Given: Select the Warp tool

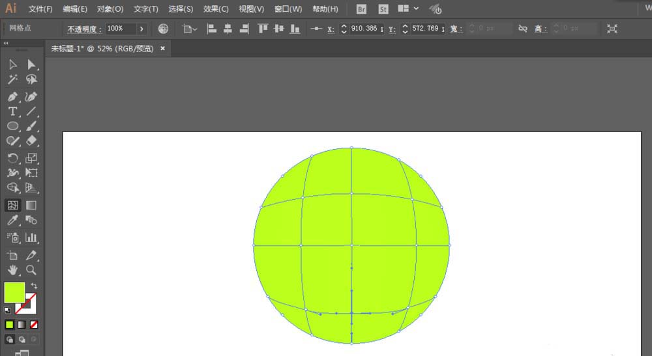Looking at the screenshot, I should point(12,172).
